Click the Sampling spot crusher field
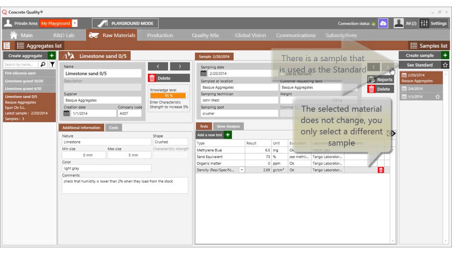The height and width of the screenshot is (254, 452). coord(239,113)
